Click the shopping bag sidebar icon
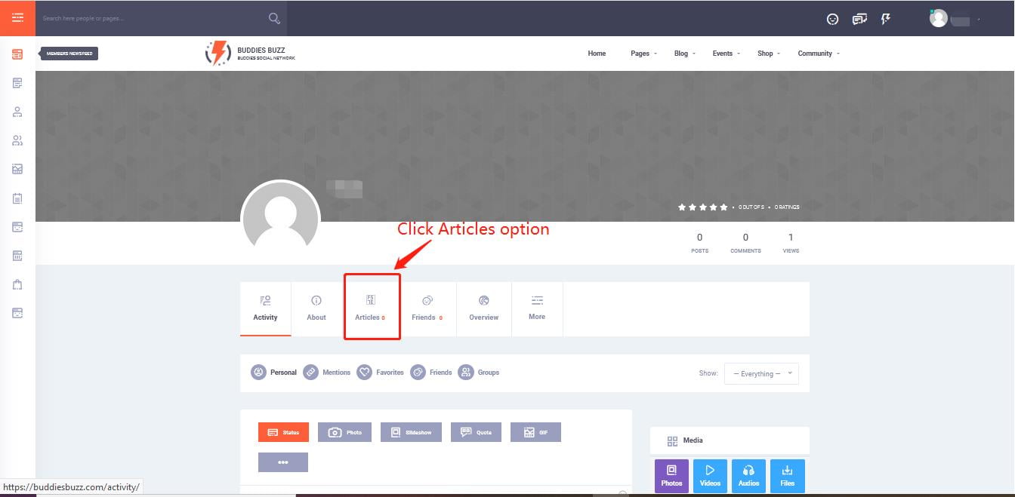Viewport: 1015px width, 497px height. [17, 284]
